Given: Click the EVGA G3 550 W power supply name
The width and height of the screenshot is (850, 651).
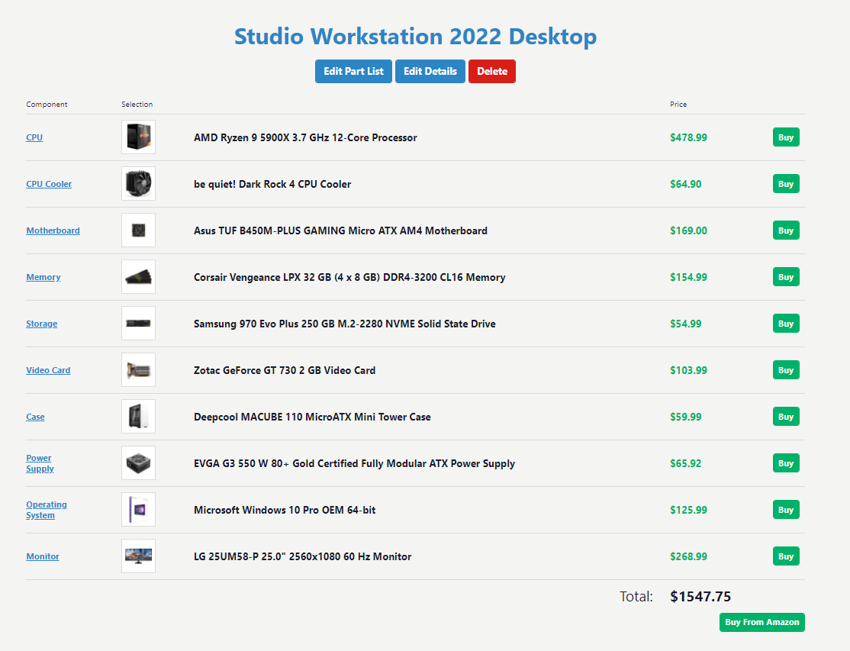Looking at the screenshot, I should point(355,464).
